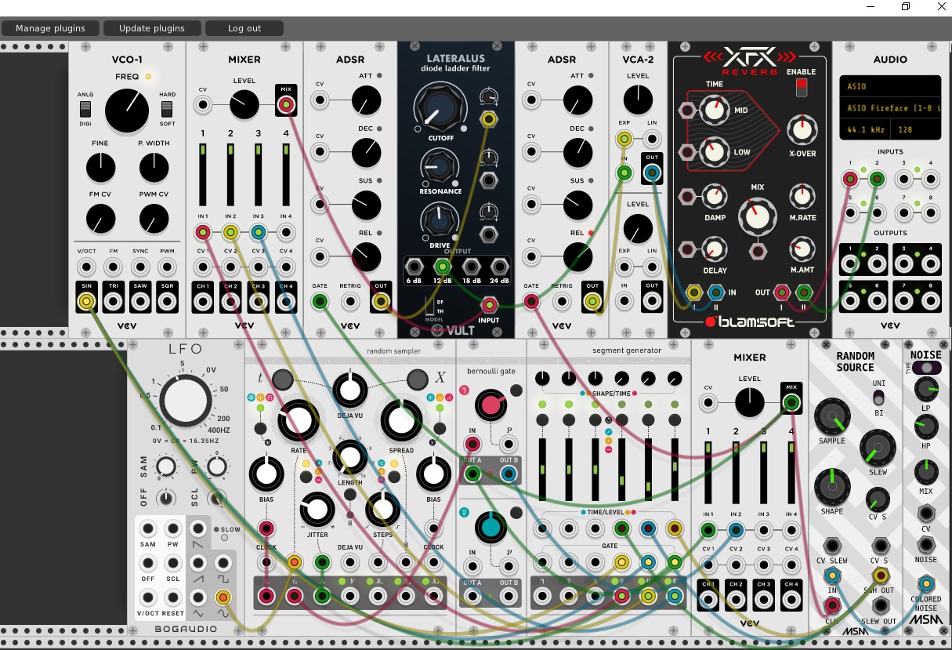This screenshot has height=650, width=952.
Task: Click the VCA-2 upper EXP input jack
Action: tap(624, 140)
